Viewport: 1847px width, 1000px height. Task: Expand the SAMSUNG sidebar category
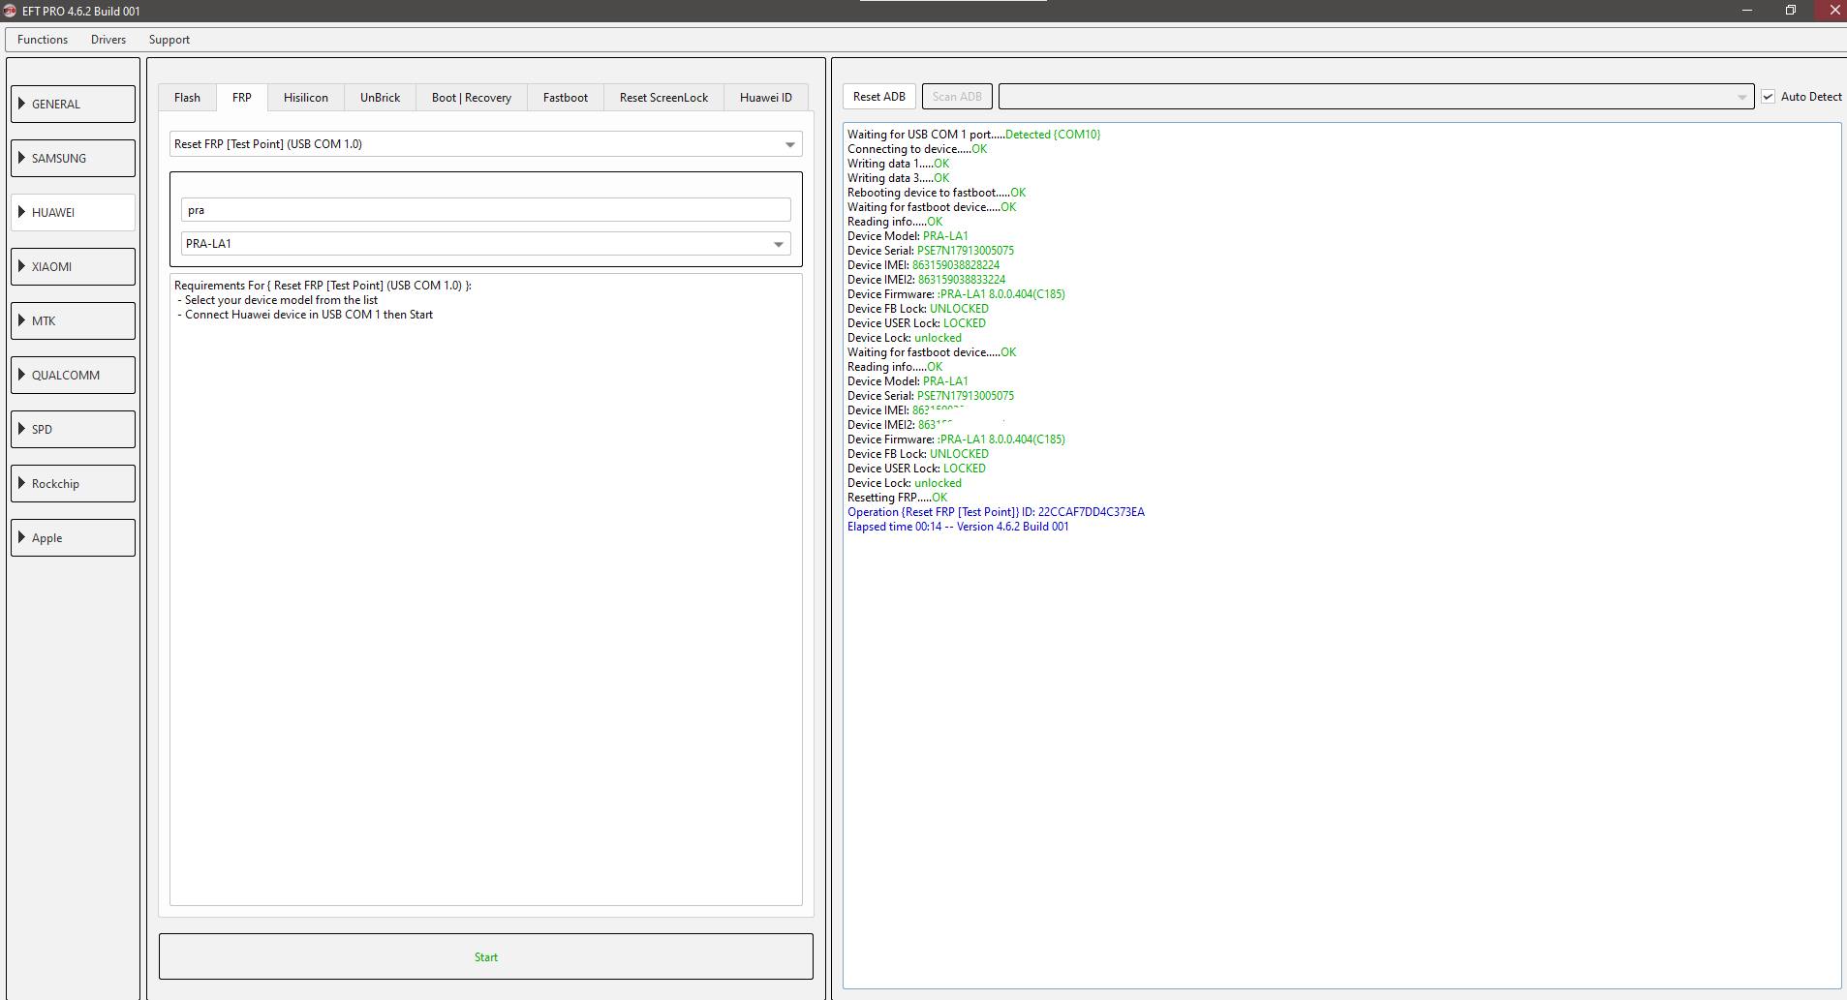tap(73, 158)
